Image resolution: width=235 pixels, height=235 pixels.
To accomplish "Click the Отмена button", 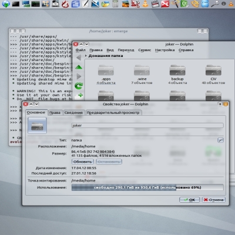I will click(214, 200).
